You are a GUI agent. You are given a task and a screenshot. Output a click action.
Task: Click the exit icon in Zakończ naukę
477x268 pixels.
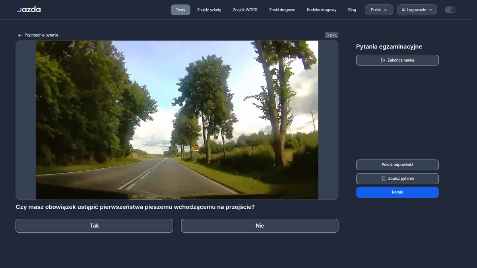click(x=383, y=60)
